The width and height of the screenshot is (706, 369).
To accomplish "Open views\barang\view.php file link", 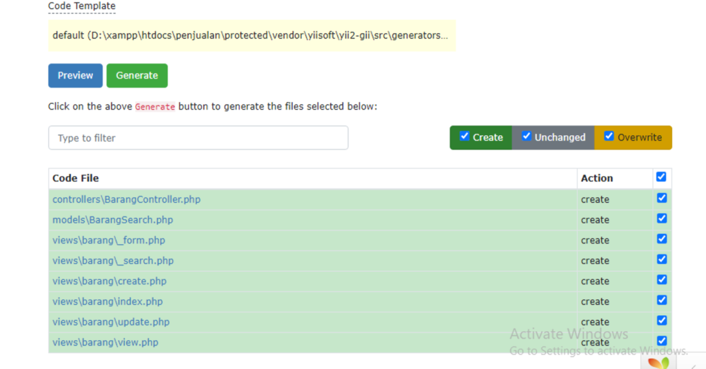I will click(x=105, y=342).
